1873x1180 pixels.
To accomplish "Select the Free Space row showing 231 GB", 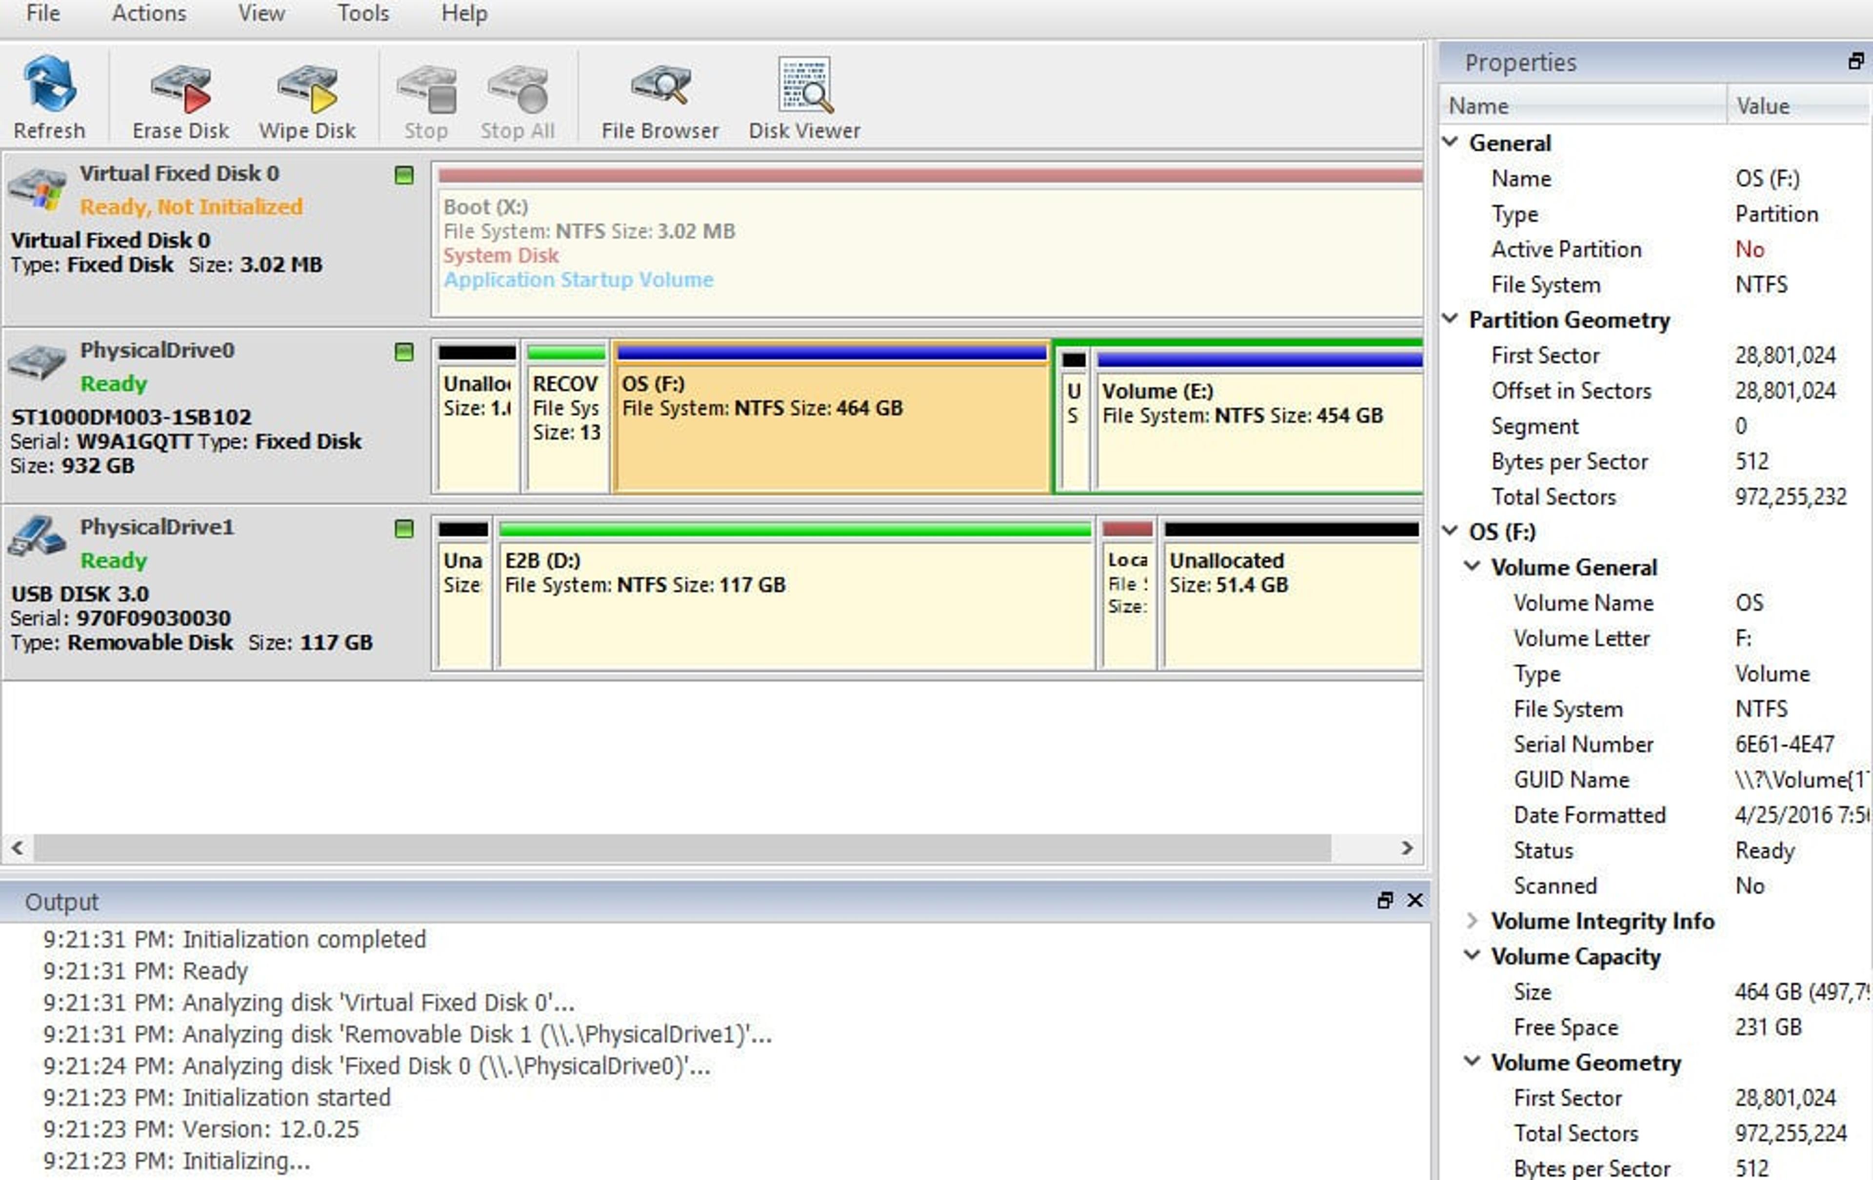I will click(1655, 1027).
